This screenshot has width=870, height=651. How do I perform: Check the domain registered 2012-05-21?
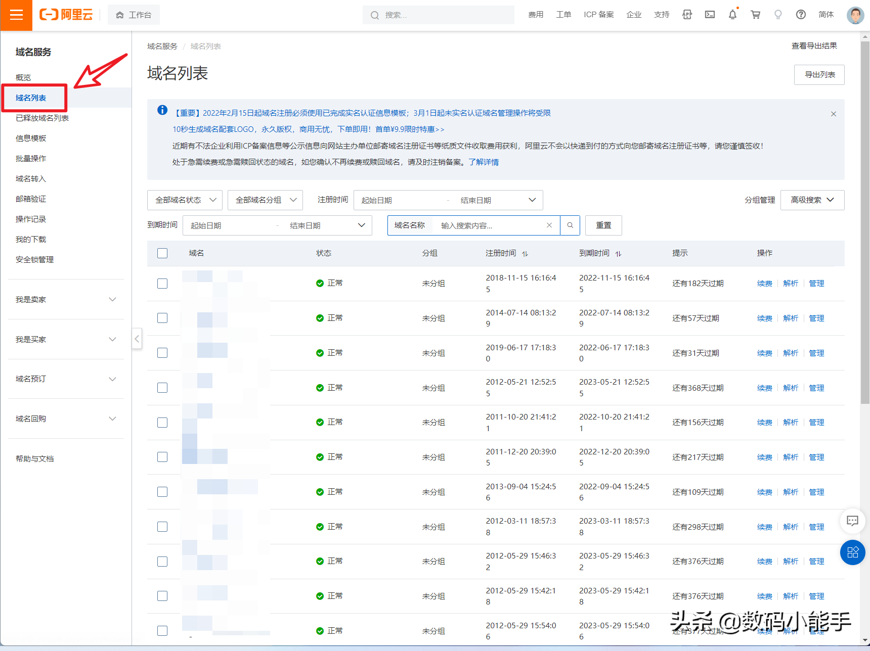click(162, 388)
